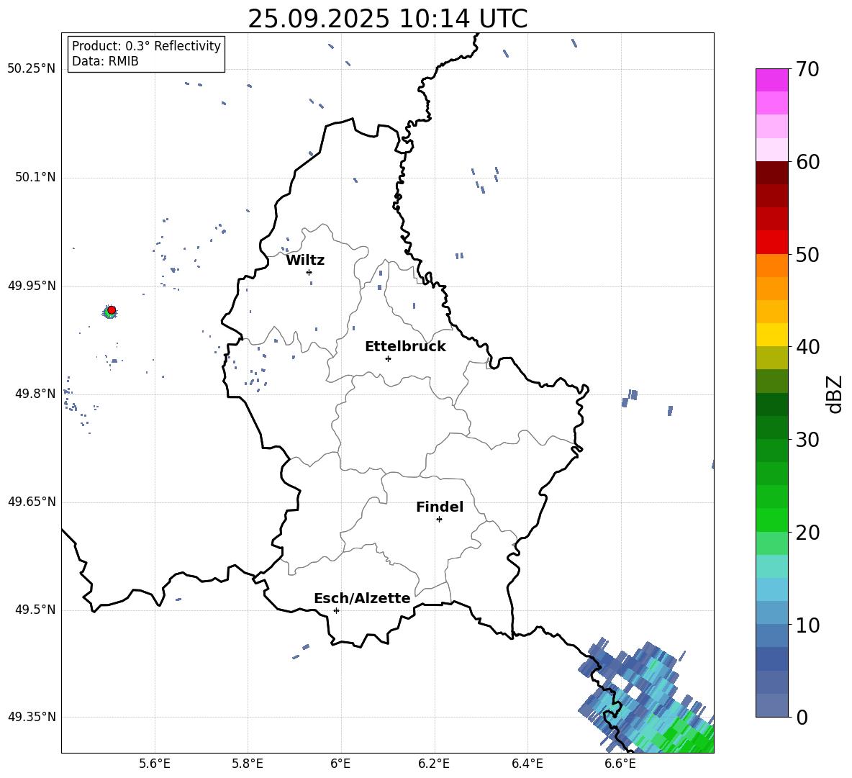Click the colorbar tick label 0

[x=802, y=717]
